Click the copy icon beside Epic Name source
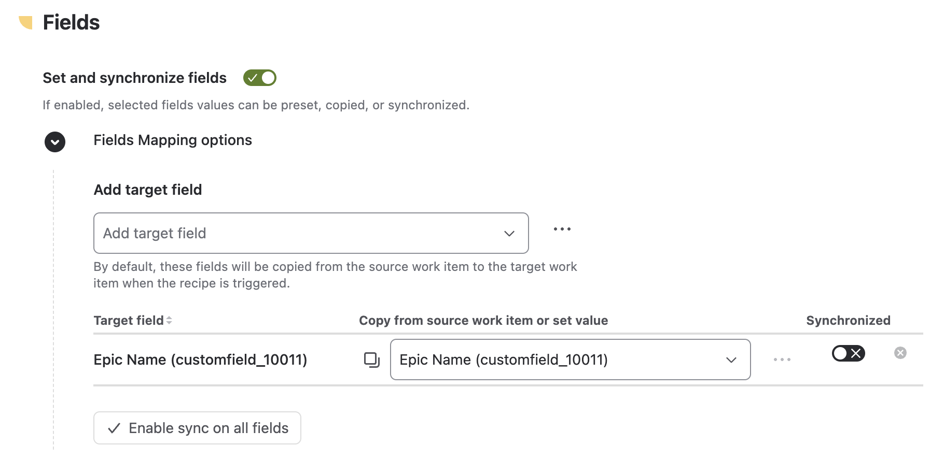Viewport: 944px width, 460px height. pyautogui.click(x=372, y=360)
